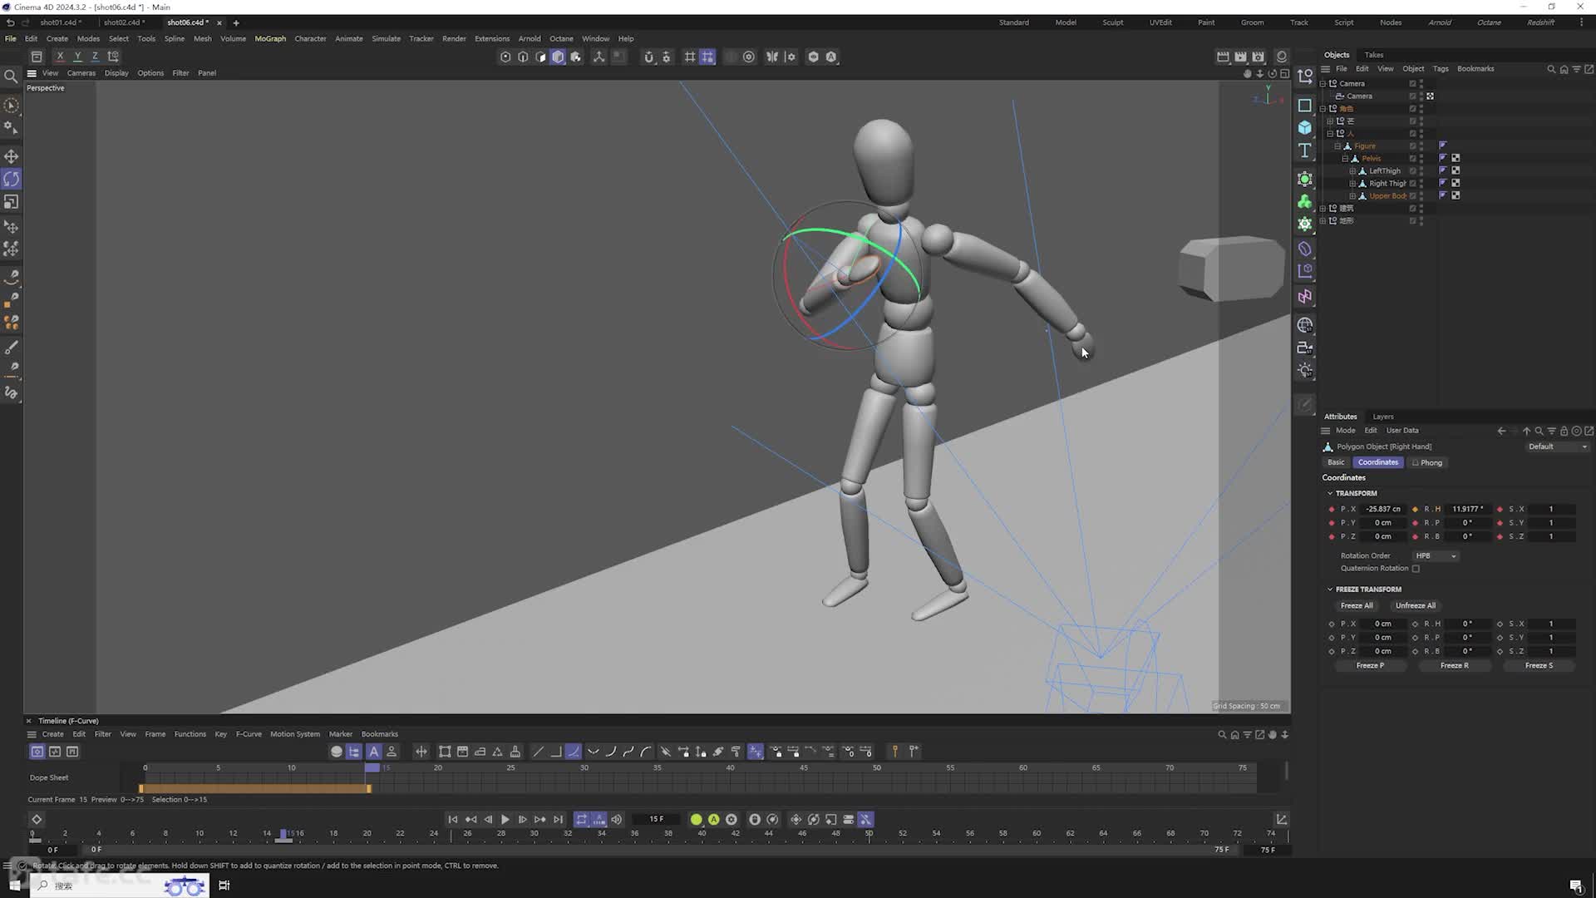Click the globe environment icon in palette
This screenshot has width=1596, height=898.
tap(1305, 325)
